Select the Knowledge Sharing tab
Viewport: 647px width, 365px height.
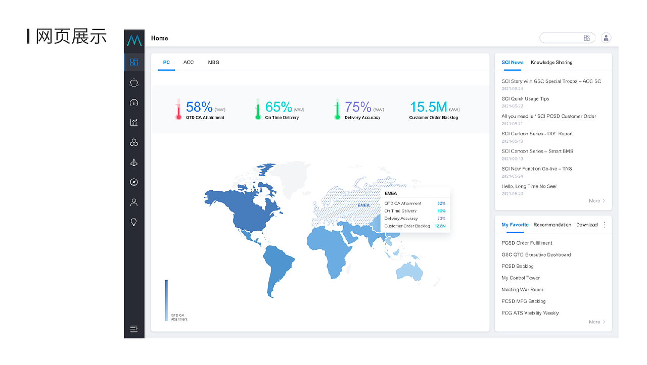pos(551,63)
